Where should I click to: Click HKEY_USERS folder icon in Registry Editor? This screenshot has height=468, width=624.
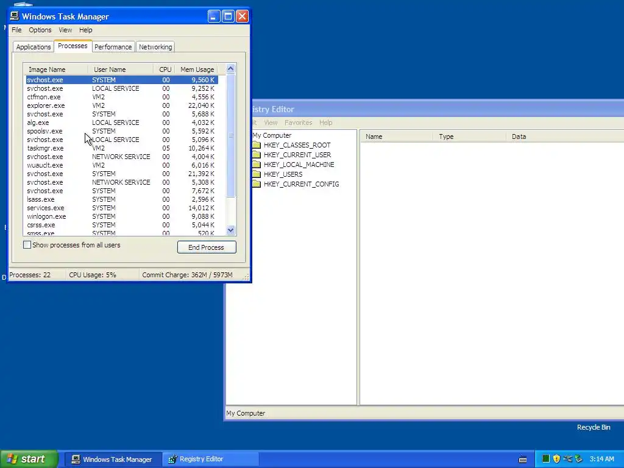257,174
